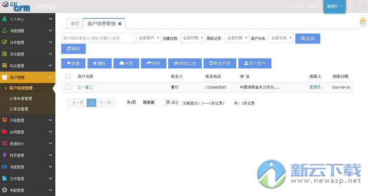Click the 管理员 owner link in row
Viewport: 368px width, 196px height.
click(x=315, y=87)
